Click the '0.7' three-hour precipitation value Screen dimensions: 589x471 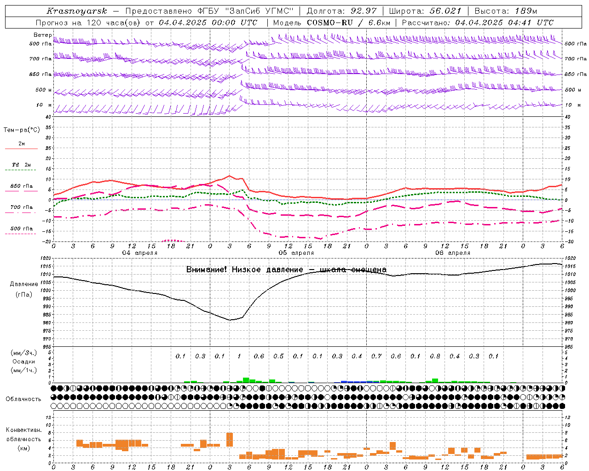click(376, 356)
